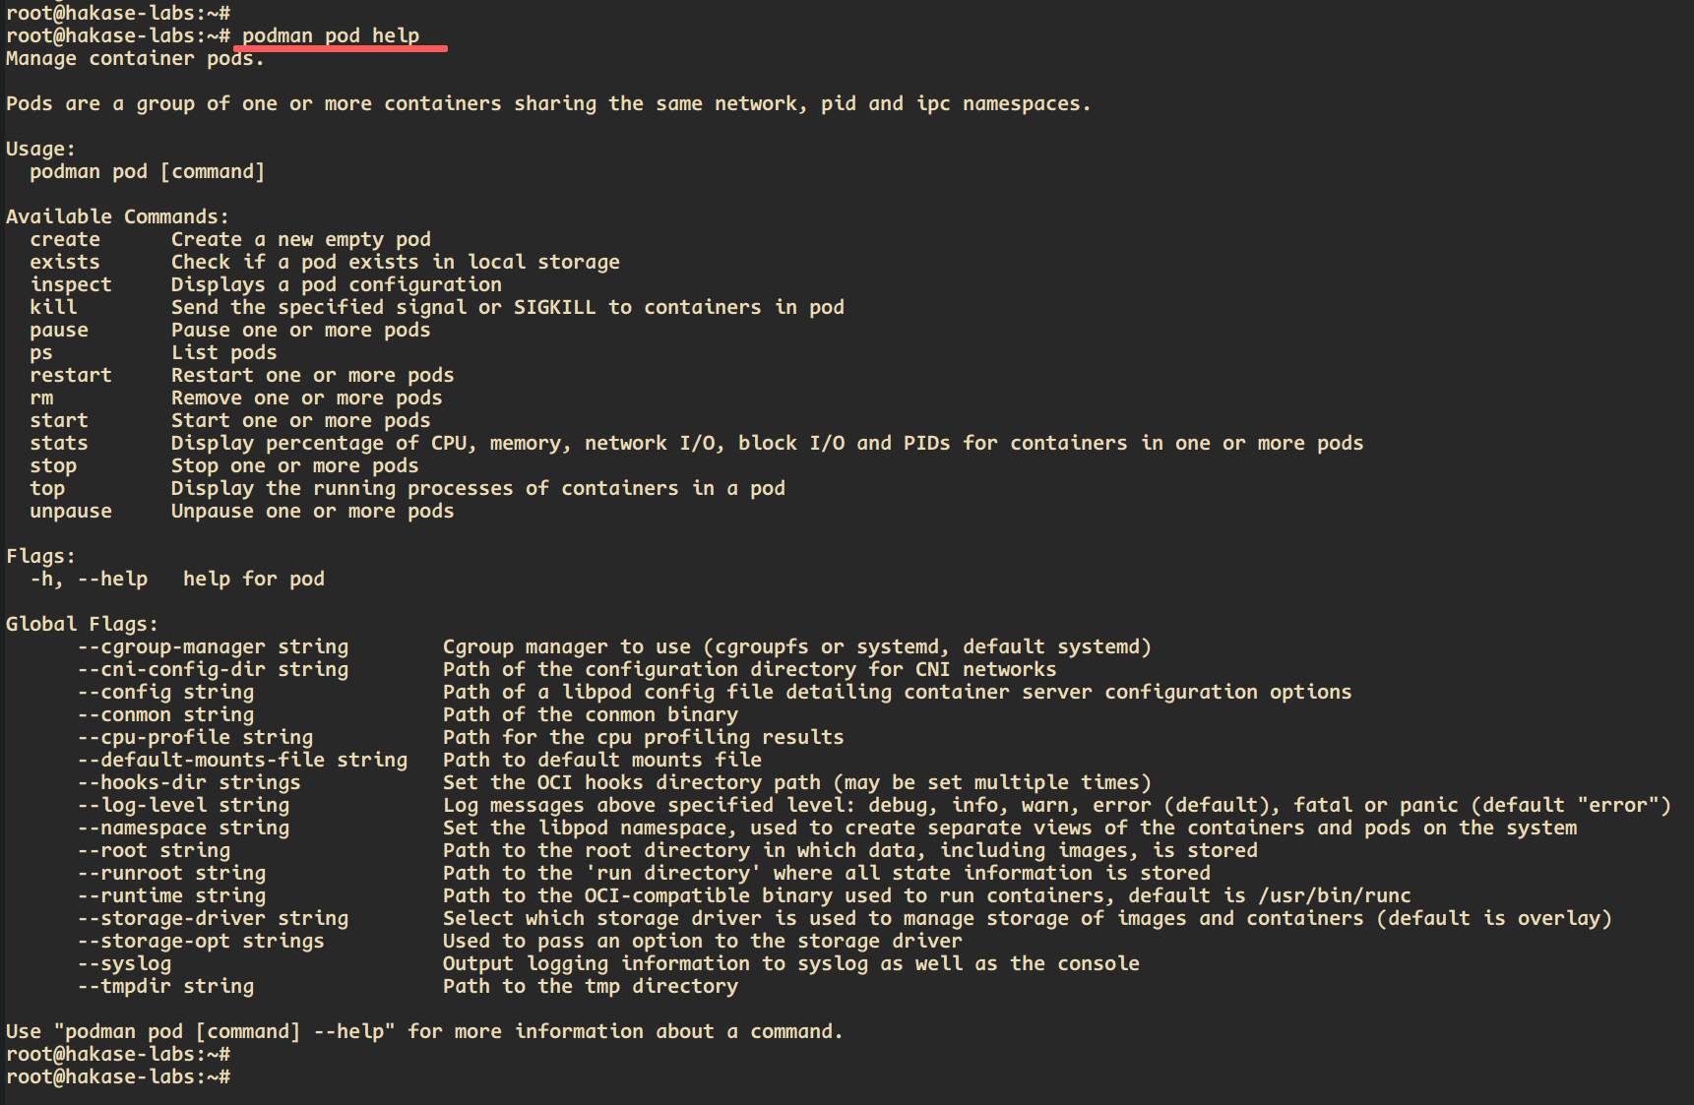Click the underlined 'podman pod help' command

pos(331,36)
